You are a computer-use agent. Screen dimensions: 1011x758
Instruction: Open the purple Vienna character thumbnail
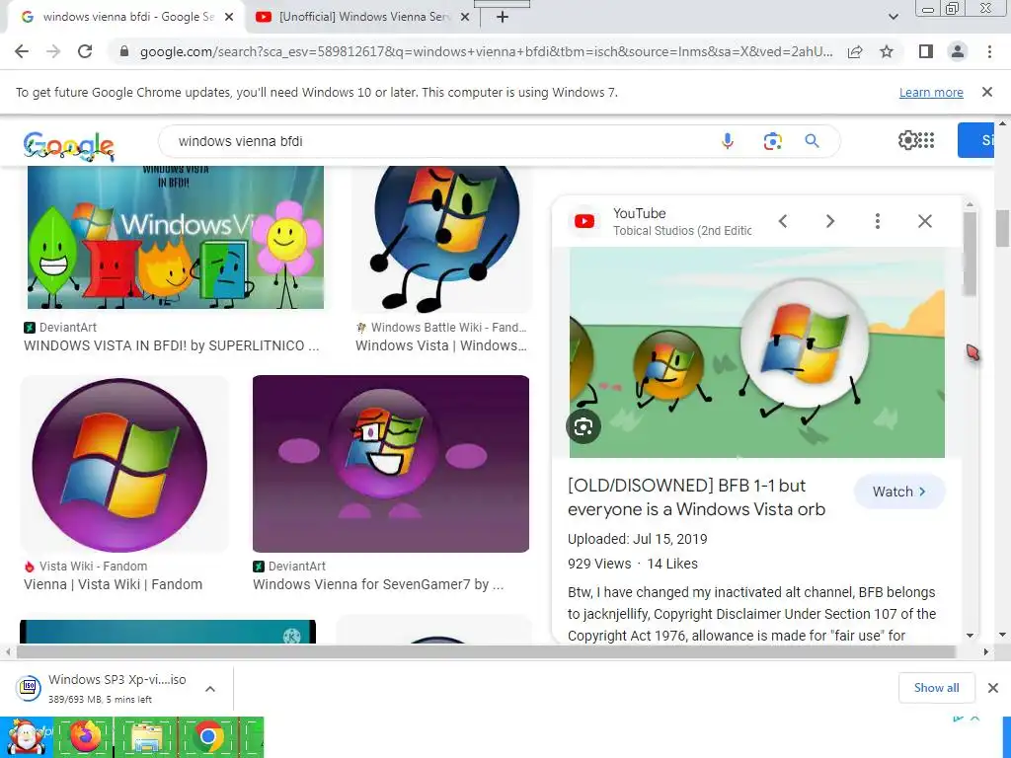point(391,464)
